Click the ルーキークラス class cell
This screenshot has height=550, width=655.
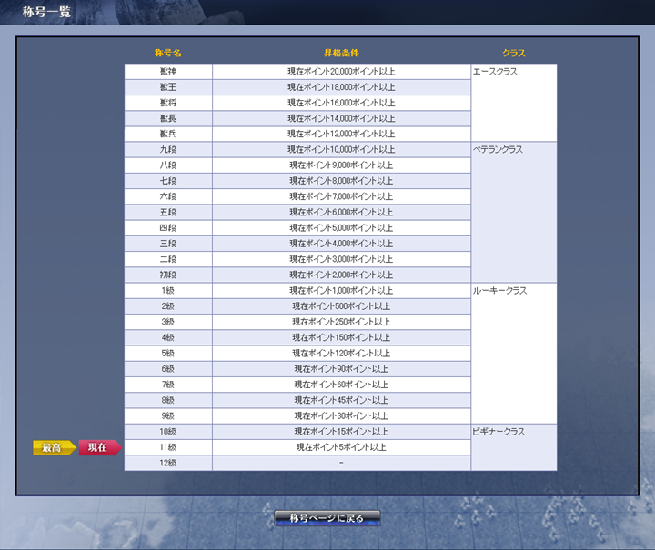click(514, 354)
